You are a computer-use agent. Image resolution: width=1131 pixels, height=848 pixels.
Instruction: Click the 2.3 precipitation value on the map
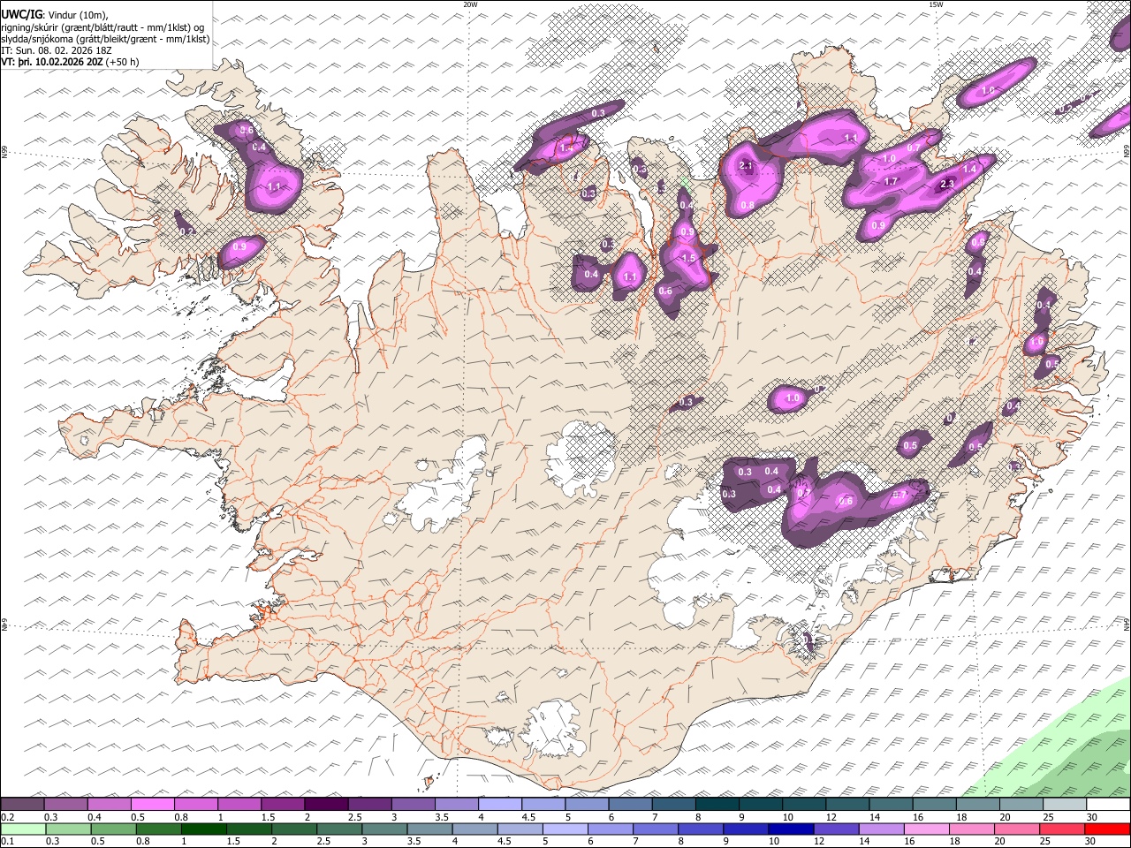[947, 184]
